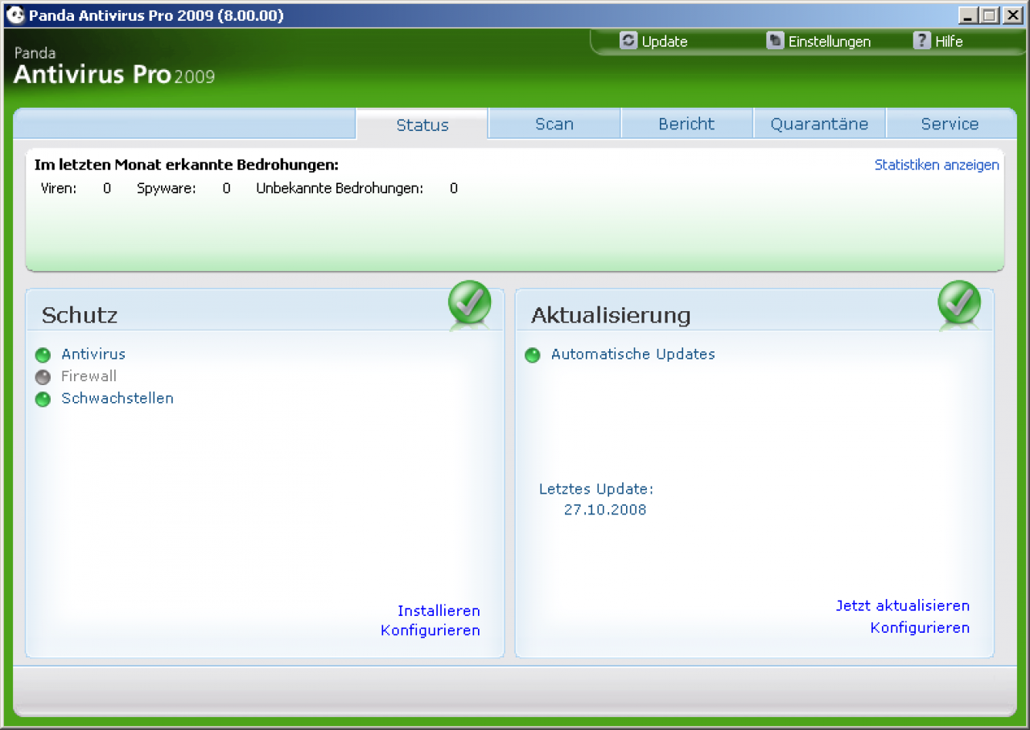This screenshot has height=730, width=1030.
Task: Click the Letztes Update label
Action: [x=596, y=489]
